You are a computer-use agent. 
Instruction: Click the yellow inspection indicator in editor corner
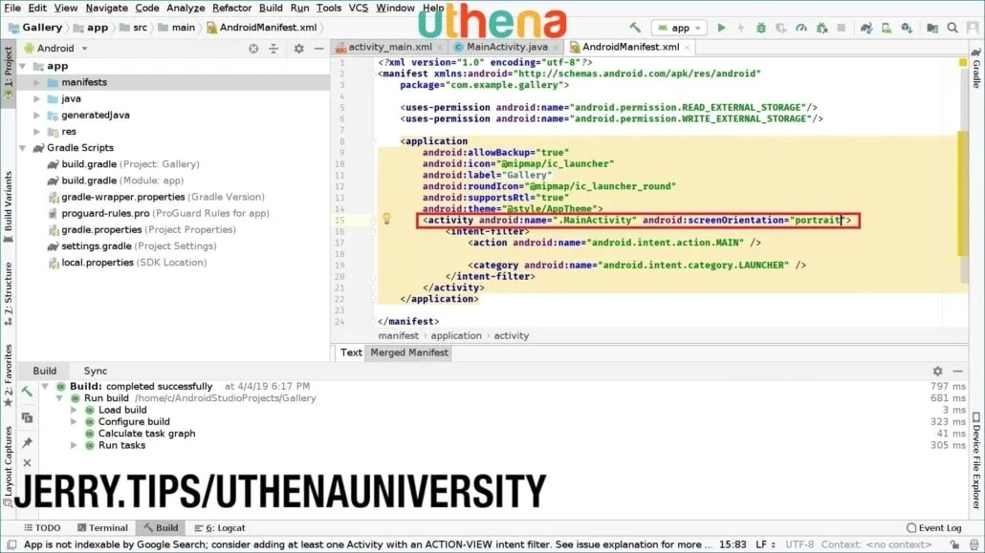pyautogui.click(x=962, y=63)
